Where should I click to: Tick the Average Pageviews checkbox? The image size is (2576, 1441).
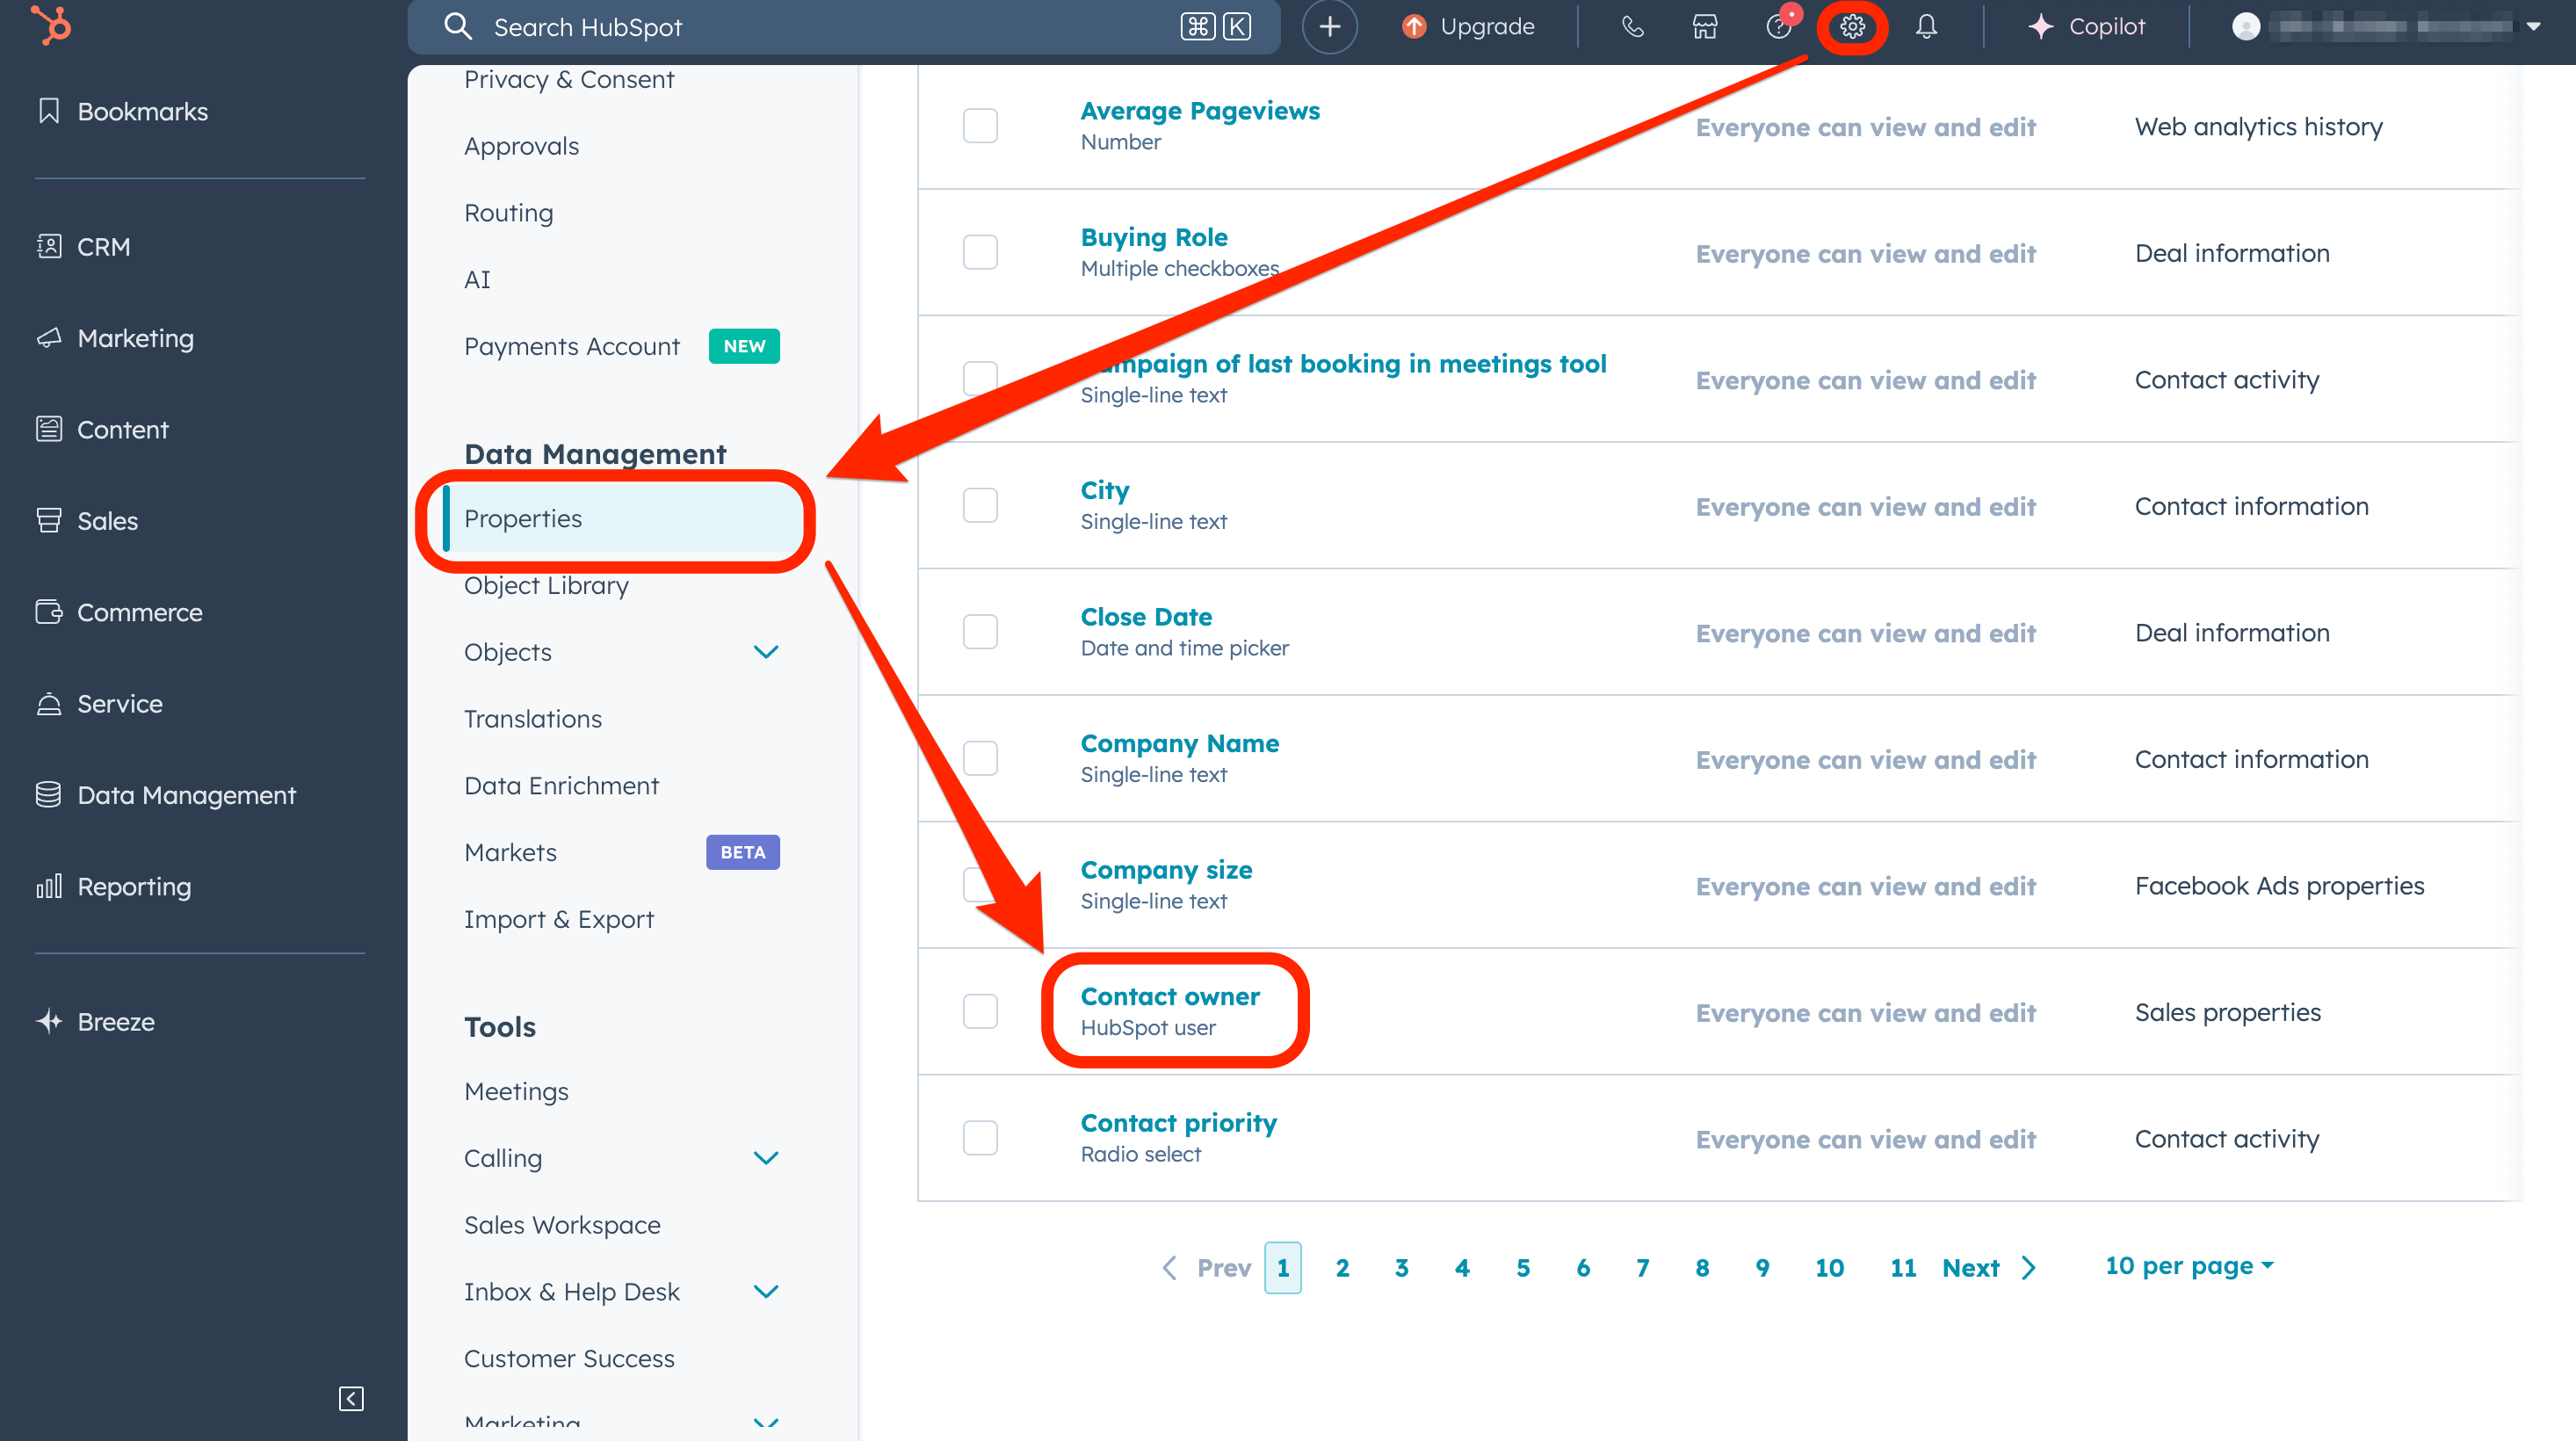tap(980, 126)
